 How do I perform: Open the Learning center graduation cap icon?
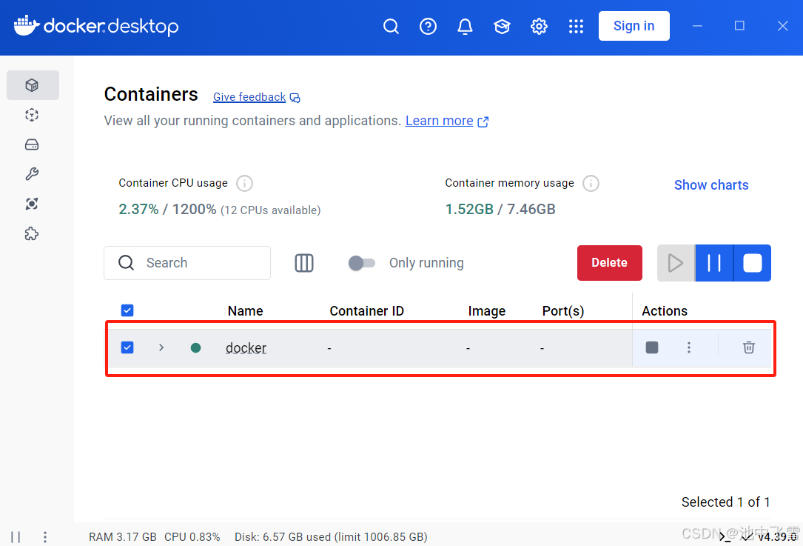502,26
